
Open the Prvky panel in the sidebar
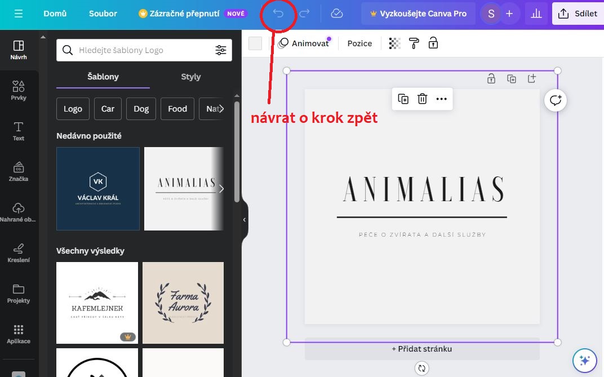(19, 90)
